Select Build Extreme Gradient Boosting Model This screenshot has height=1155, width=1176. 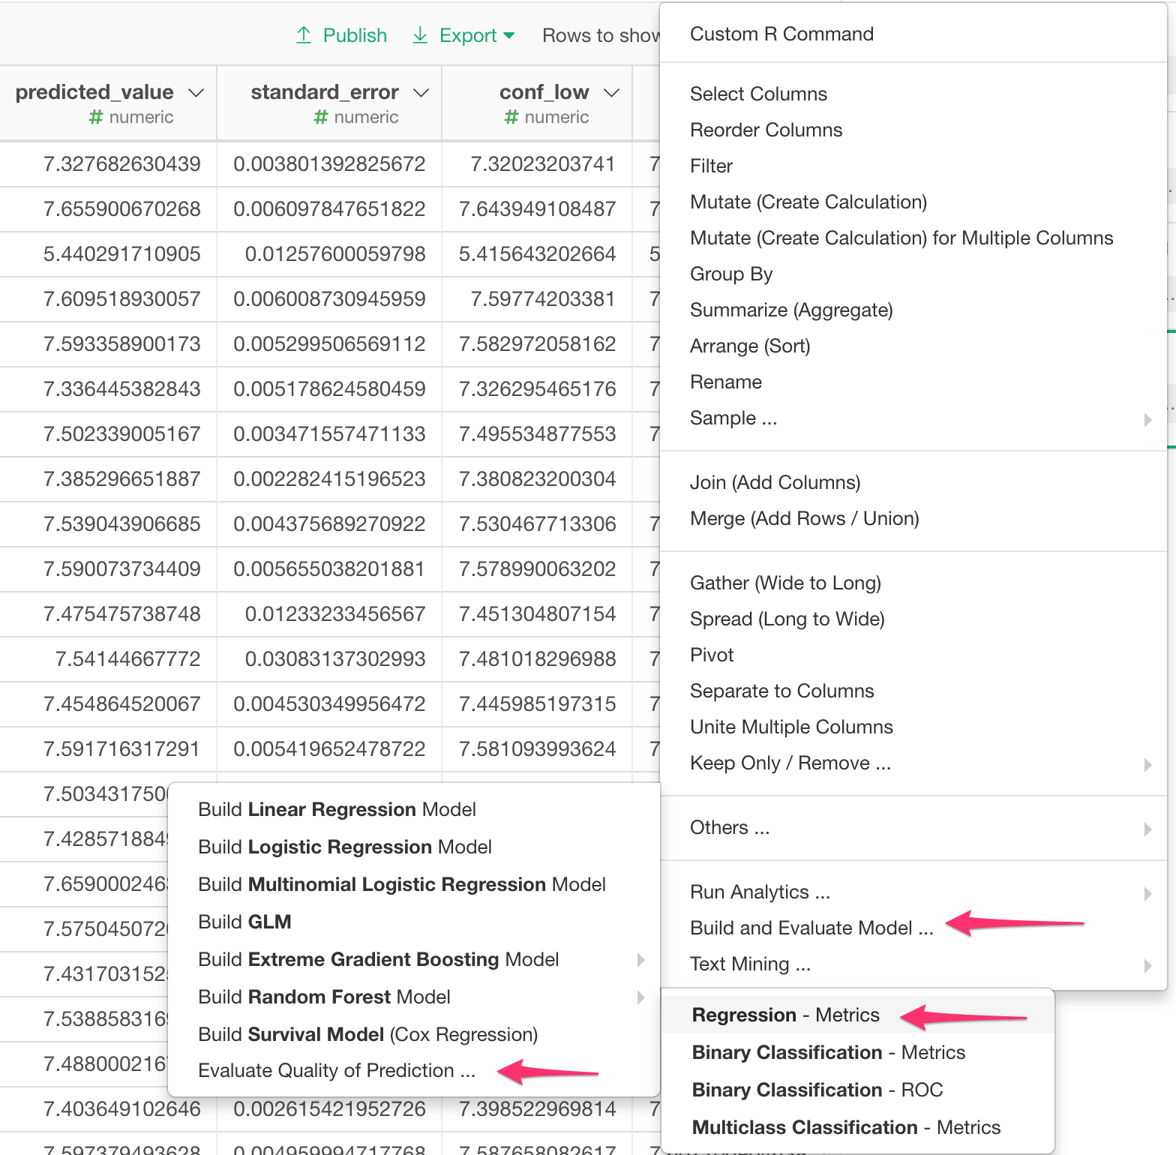point(379,959)
